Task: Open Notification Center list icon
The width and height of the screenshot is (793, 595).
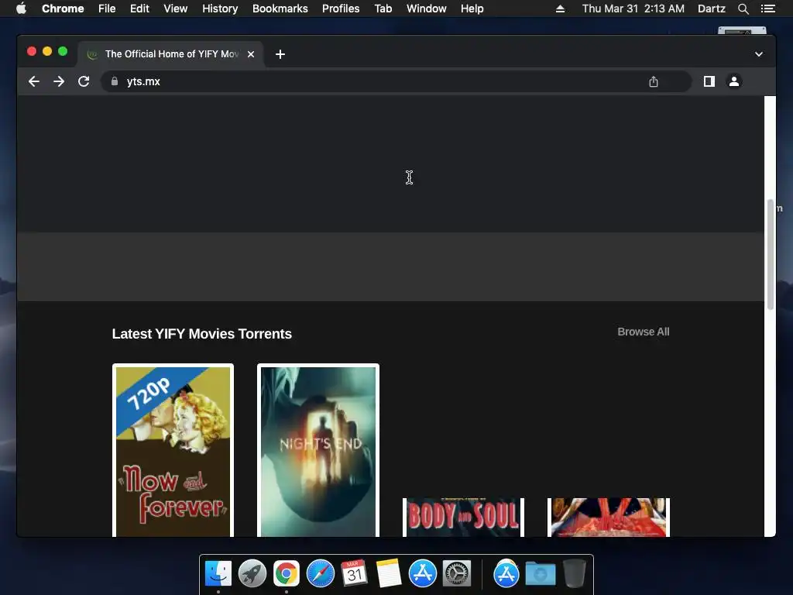Action: pos(767,9)
